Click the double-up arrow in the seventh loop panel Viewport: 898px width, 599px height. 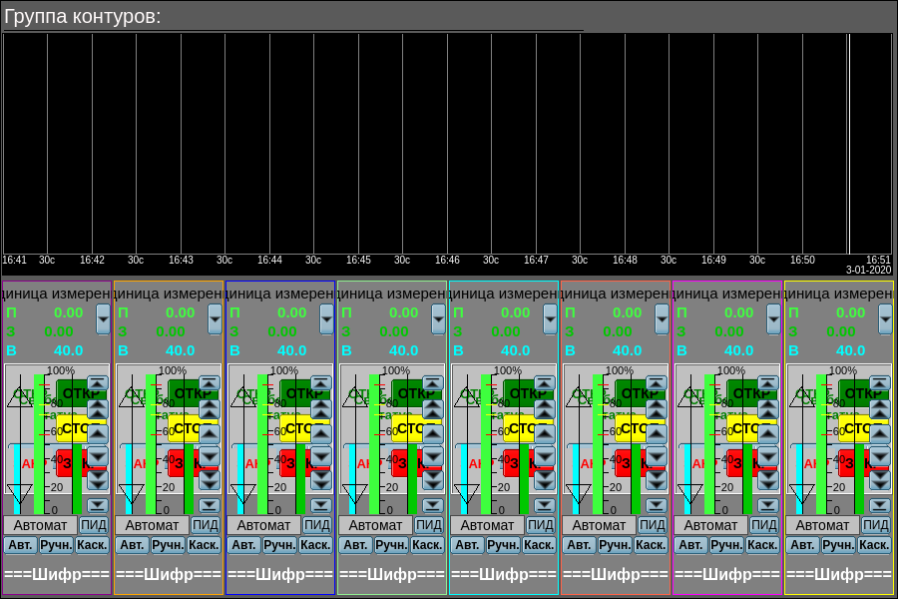(767, 408)
